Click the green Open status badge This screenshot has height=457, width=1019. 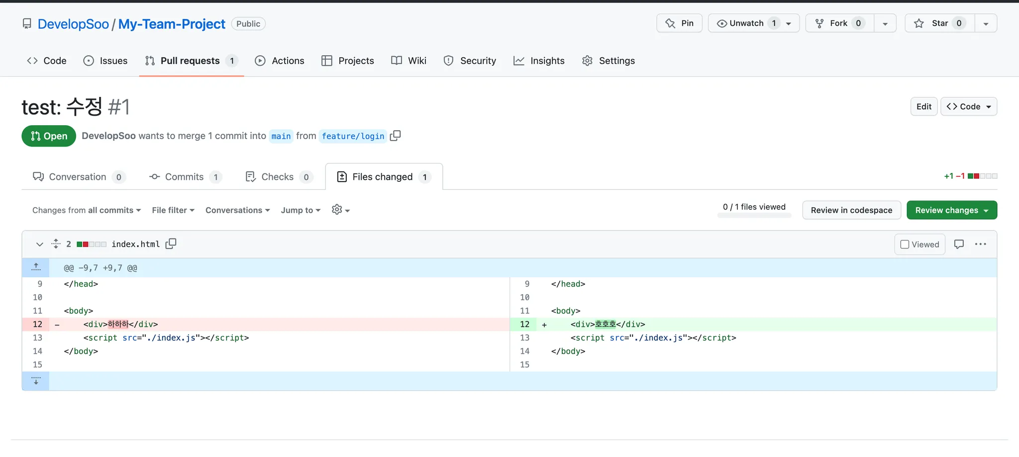(x=49, y=136)
